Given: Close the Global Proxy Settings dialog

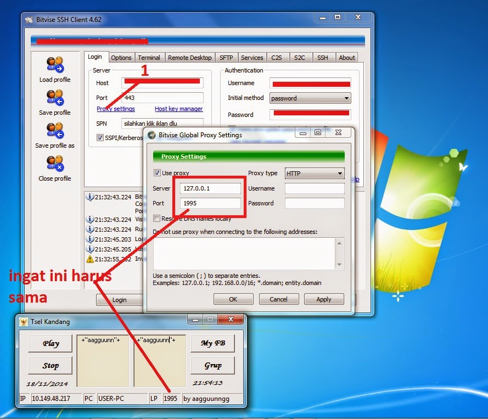Looking at the screenshot, I should (338, 132).
